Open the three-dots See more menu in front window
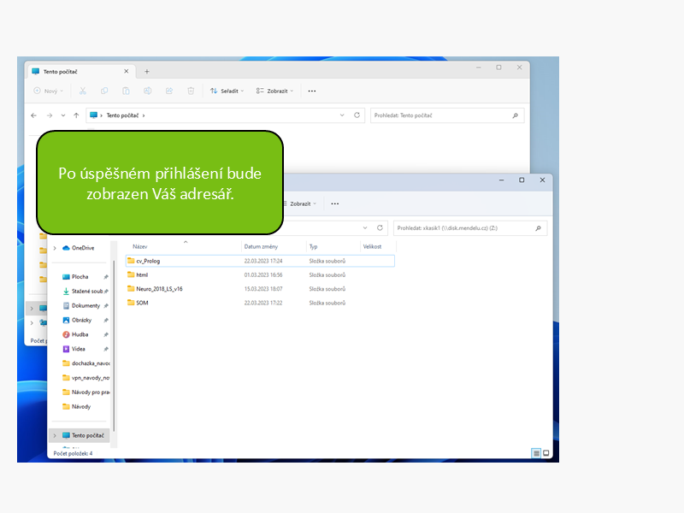684x513 pixels. point(334,203)
